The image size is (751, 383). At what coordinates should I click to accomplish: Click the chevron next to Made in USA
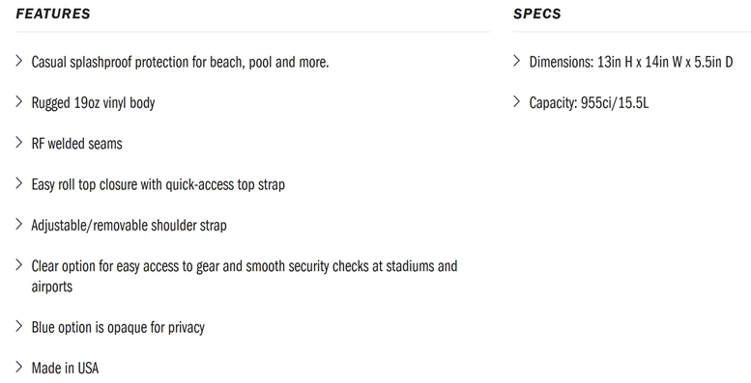pyautogui.click(x=19, y=367)
